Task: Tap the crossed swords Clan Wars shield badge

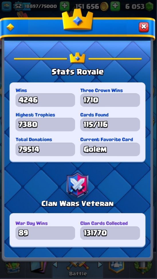Action: pos(77,185)
